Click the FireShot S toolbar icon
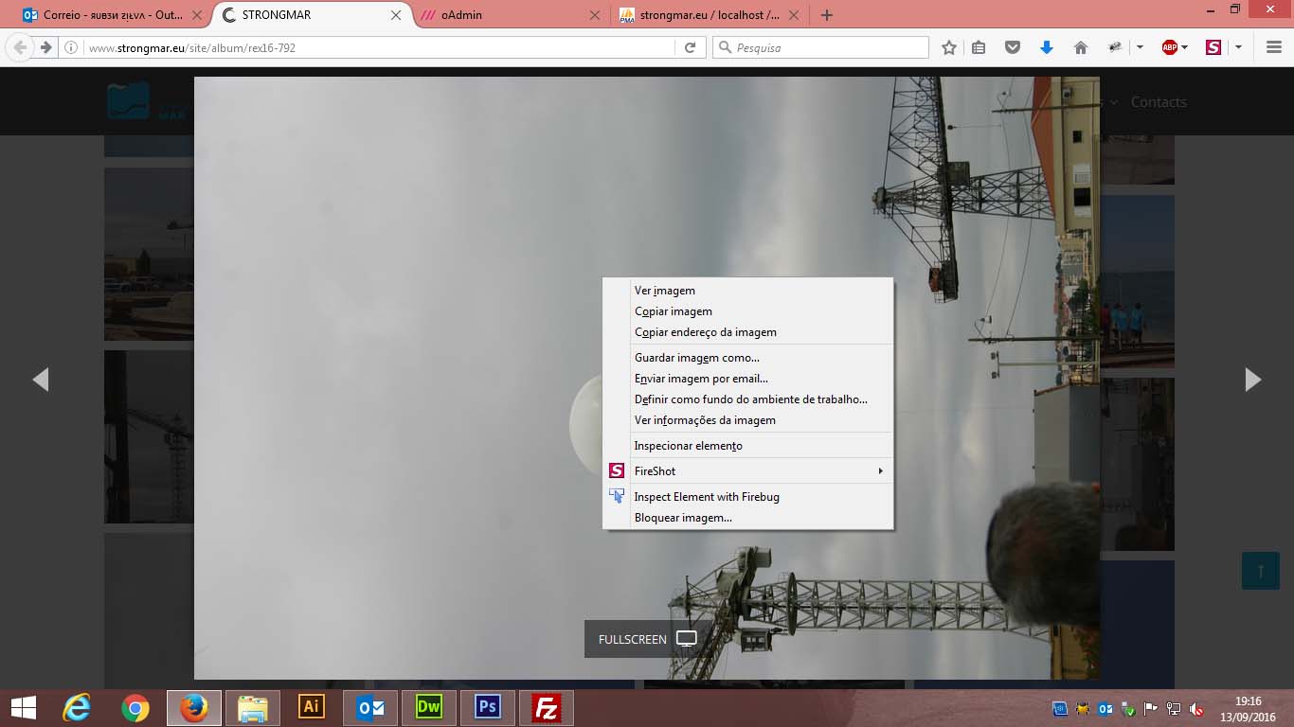This screenshot has height=727, width=1294. pyautogui.click(x=1213, y=47)
